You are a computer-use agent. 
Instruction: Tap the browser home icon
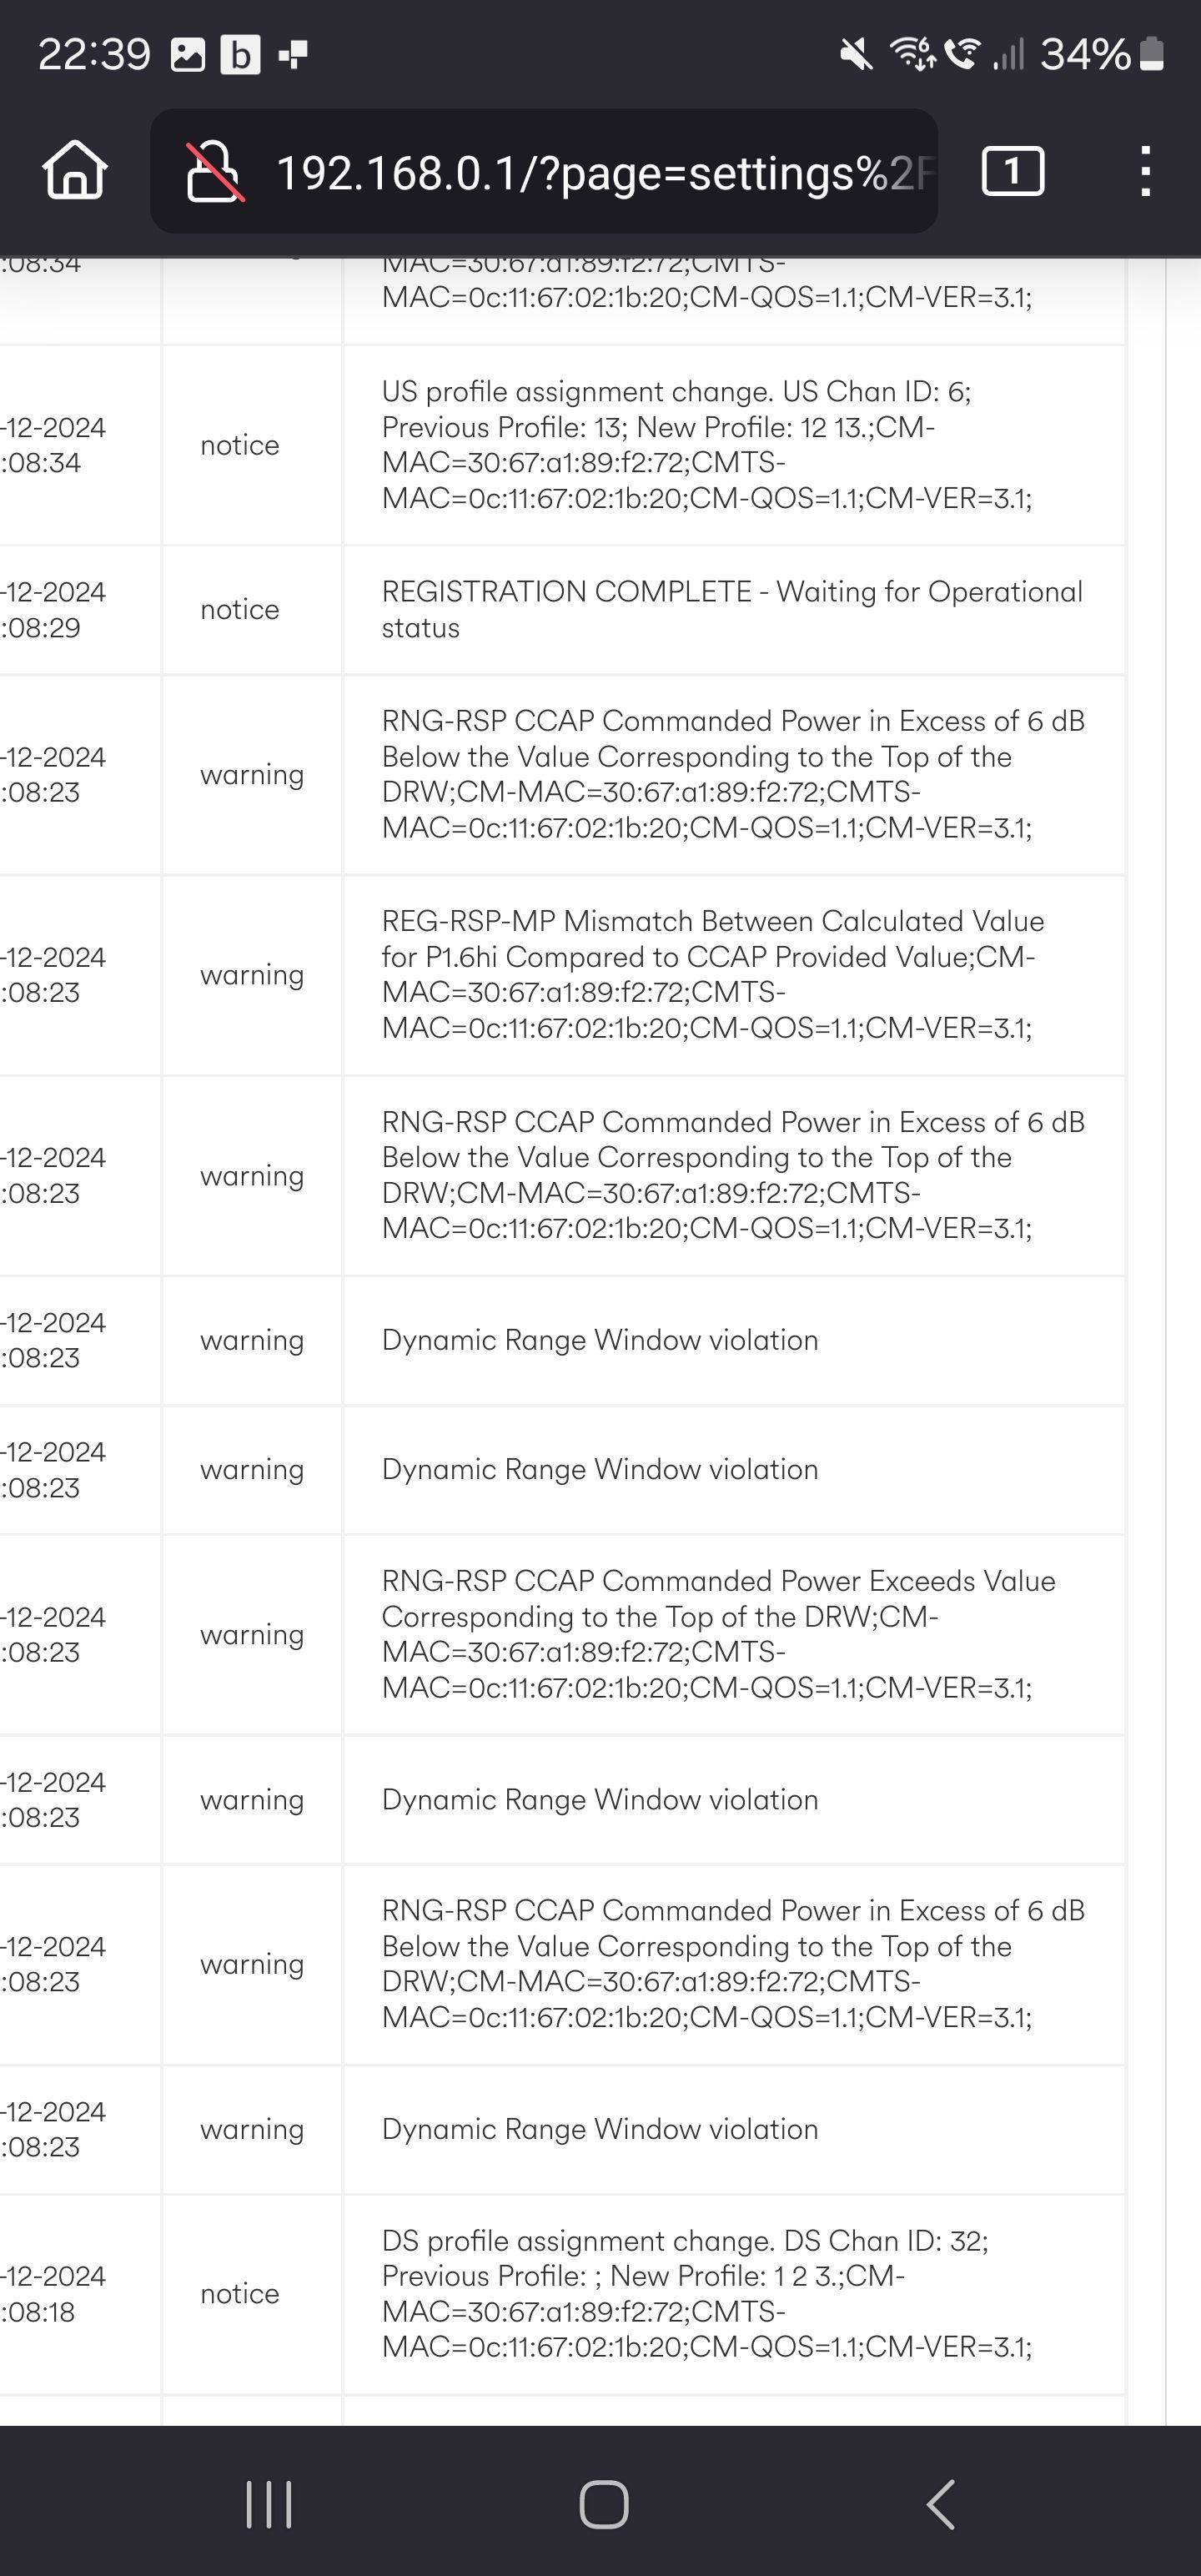tap(75, 170)
